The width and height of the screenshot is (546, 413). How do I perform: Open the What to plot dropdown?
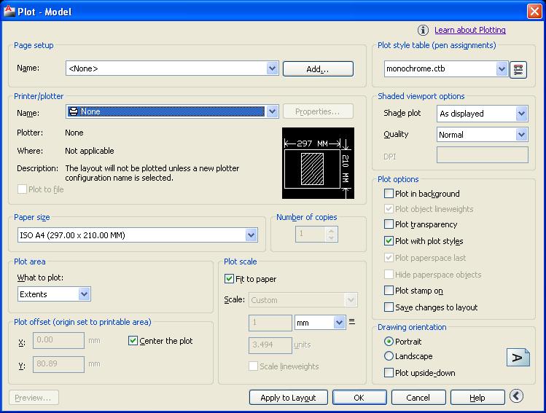pos(84,294)
